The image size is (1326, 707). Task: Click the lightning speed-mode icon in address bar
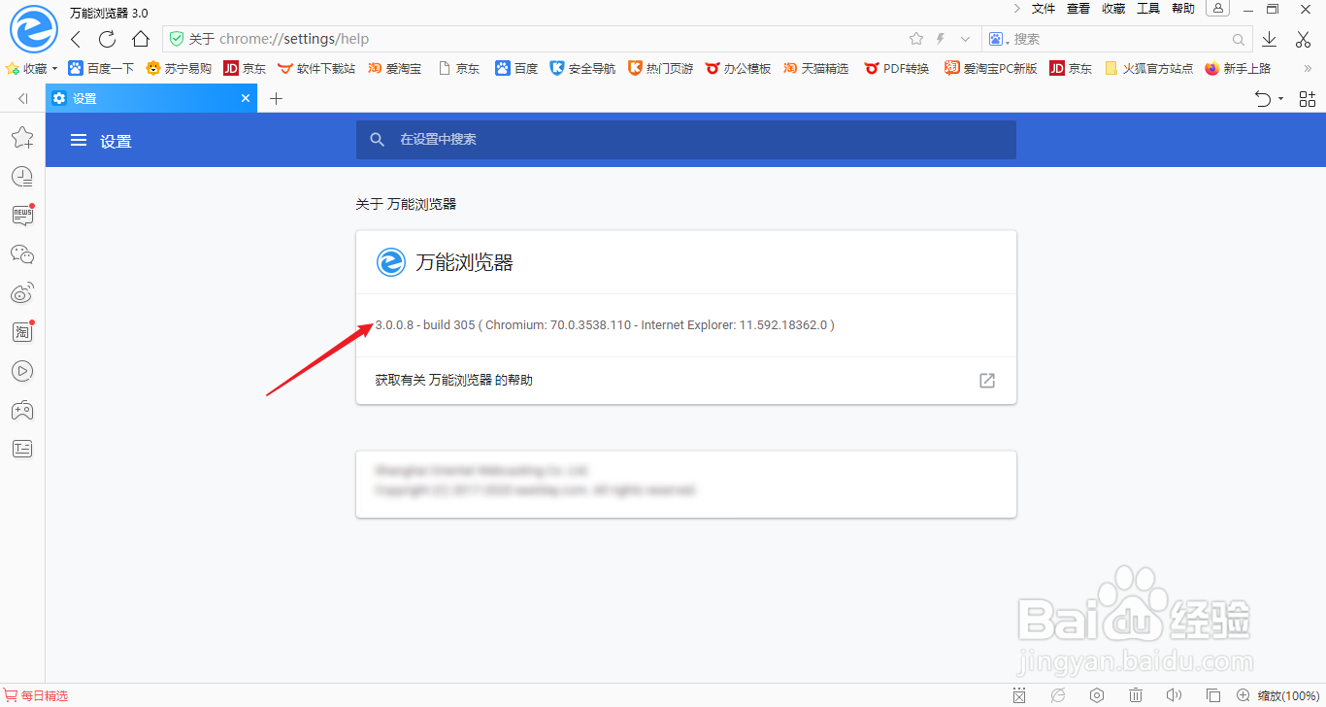coord(941,39)
